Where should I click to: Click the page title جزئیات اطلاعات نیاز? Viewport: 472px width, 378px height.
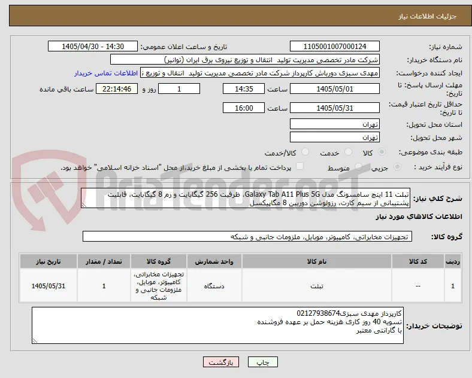coord(428,16)
